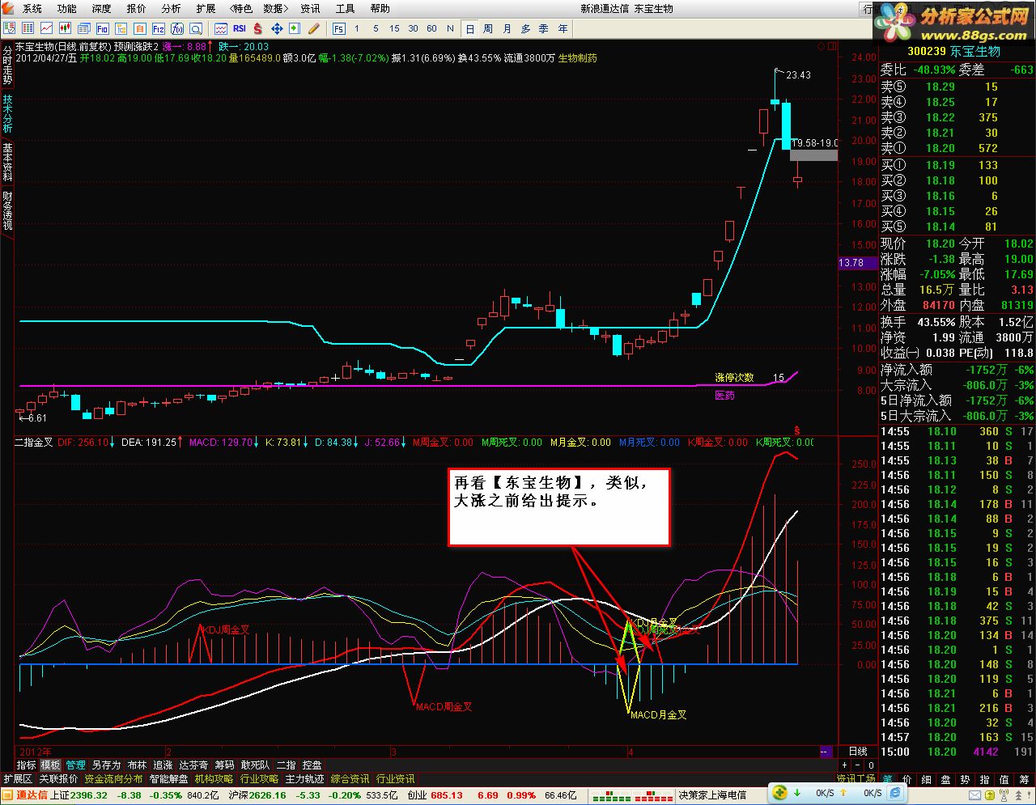Screen dimensions: 1036x805
Task: Click the 日线 period selector
Action: pos(857,752)
